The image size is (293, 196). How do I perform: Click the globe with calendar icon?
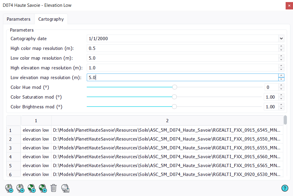pos(65,188)
